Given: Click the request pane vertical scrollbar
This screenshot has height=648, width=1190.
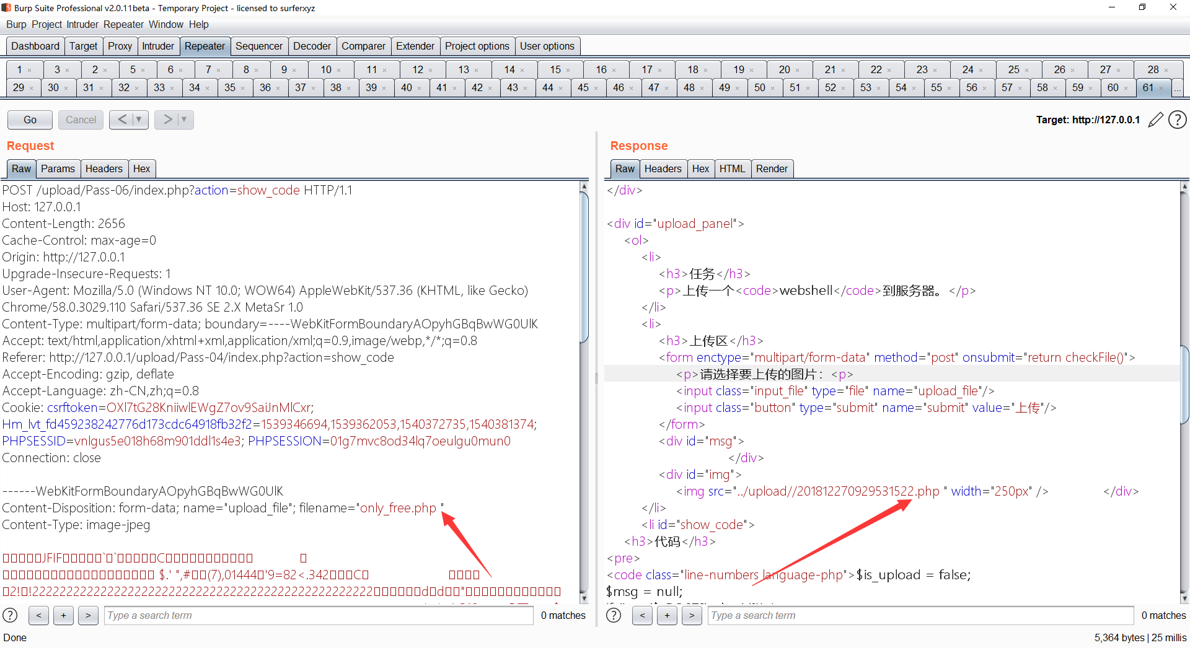Looking at the screenshot, I should 584,266.
